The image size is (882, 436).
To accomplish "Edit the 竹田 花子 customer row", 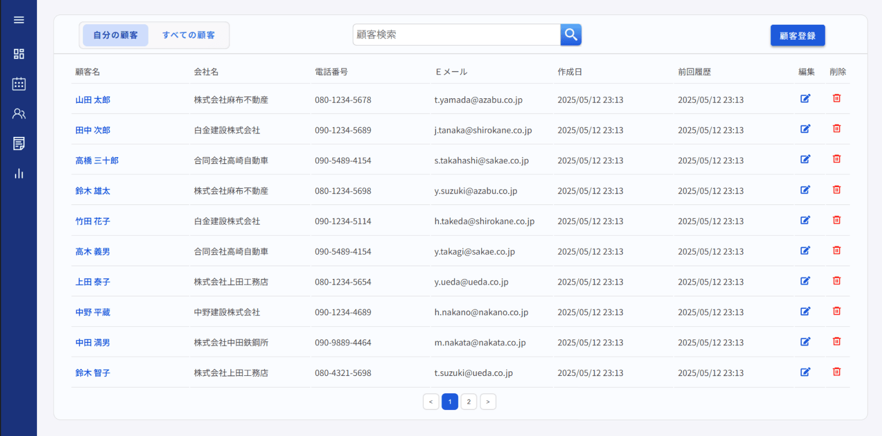I will click(805, 220).
